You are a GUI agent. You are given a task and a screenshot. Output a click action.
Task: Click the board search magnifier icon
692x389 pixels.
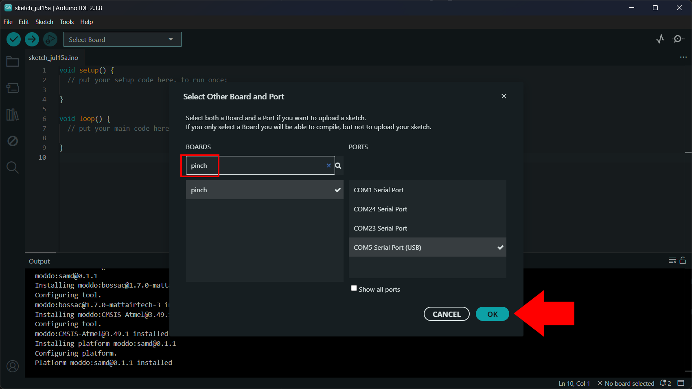pyautogui.click(x=338, y=165)
